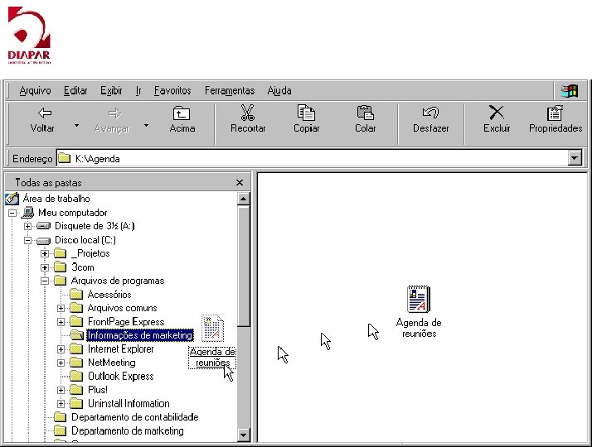Click the Avançar forward arrow icon
The height and width of the screenshot is (447, 597).
coord(114,113)
